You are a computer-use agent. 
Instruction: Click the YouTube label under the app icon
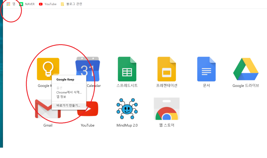click(87, 125)
